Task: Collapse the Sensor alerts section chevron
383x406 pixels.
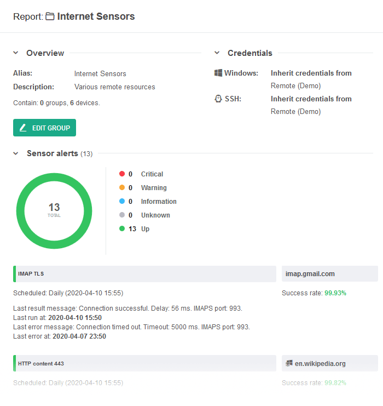Action: coord(16,153)
